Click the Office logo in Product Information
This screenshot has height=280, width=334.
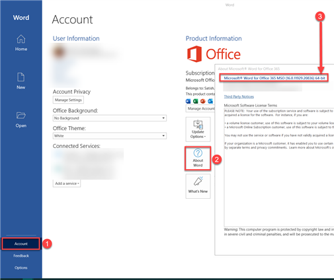coord(214,54)
